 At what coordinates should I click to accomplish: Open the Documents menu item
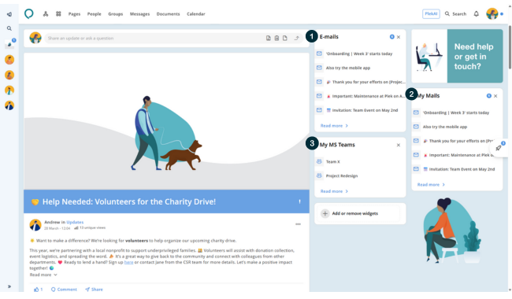168,14
